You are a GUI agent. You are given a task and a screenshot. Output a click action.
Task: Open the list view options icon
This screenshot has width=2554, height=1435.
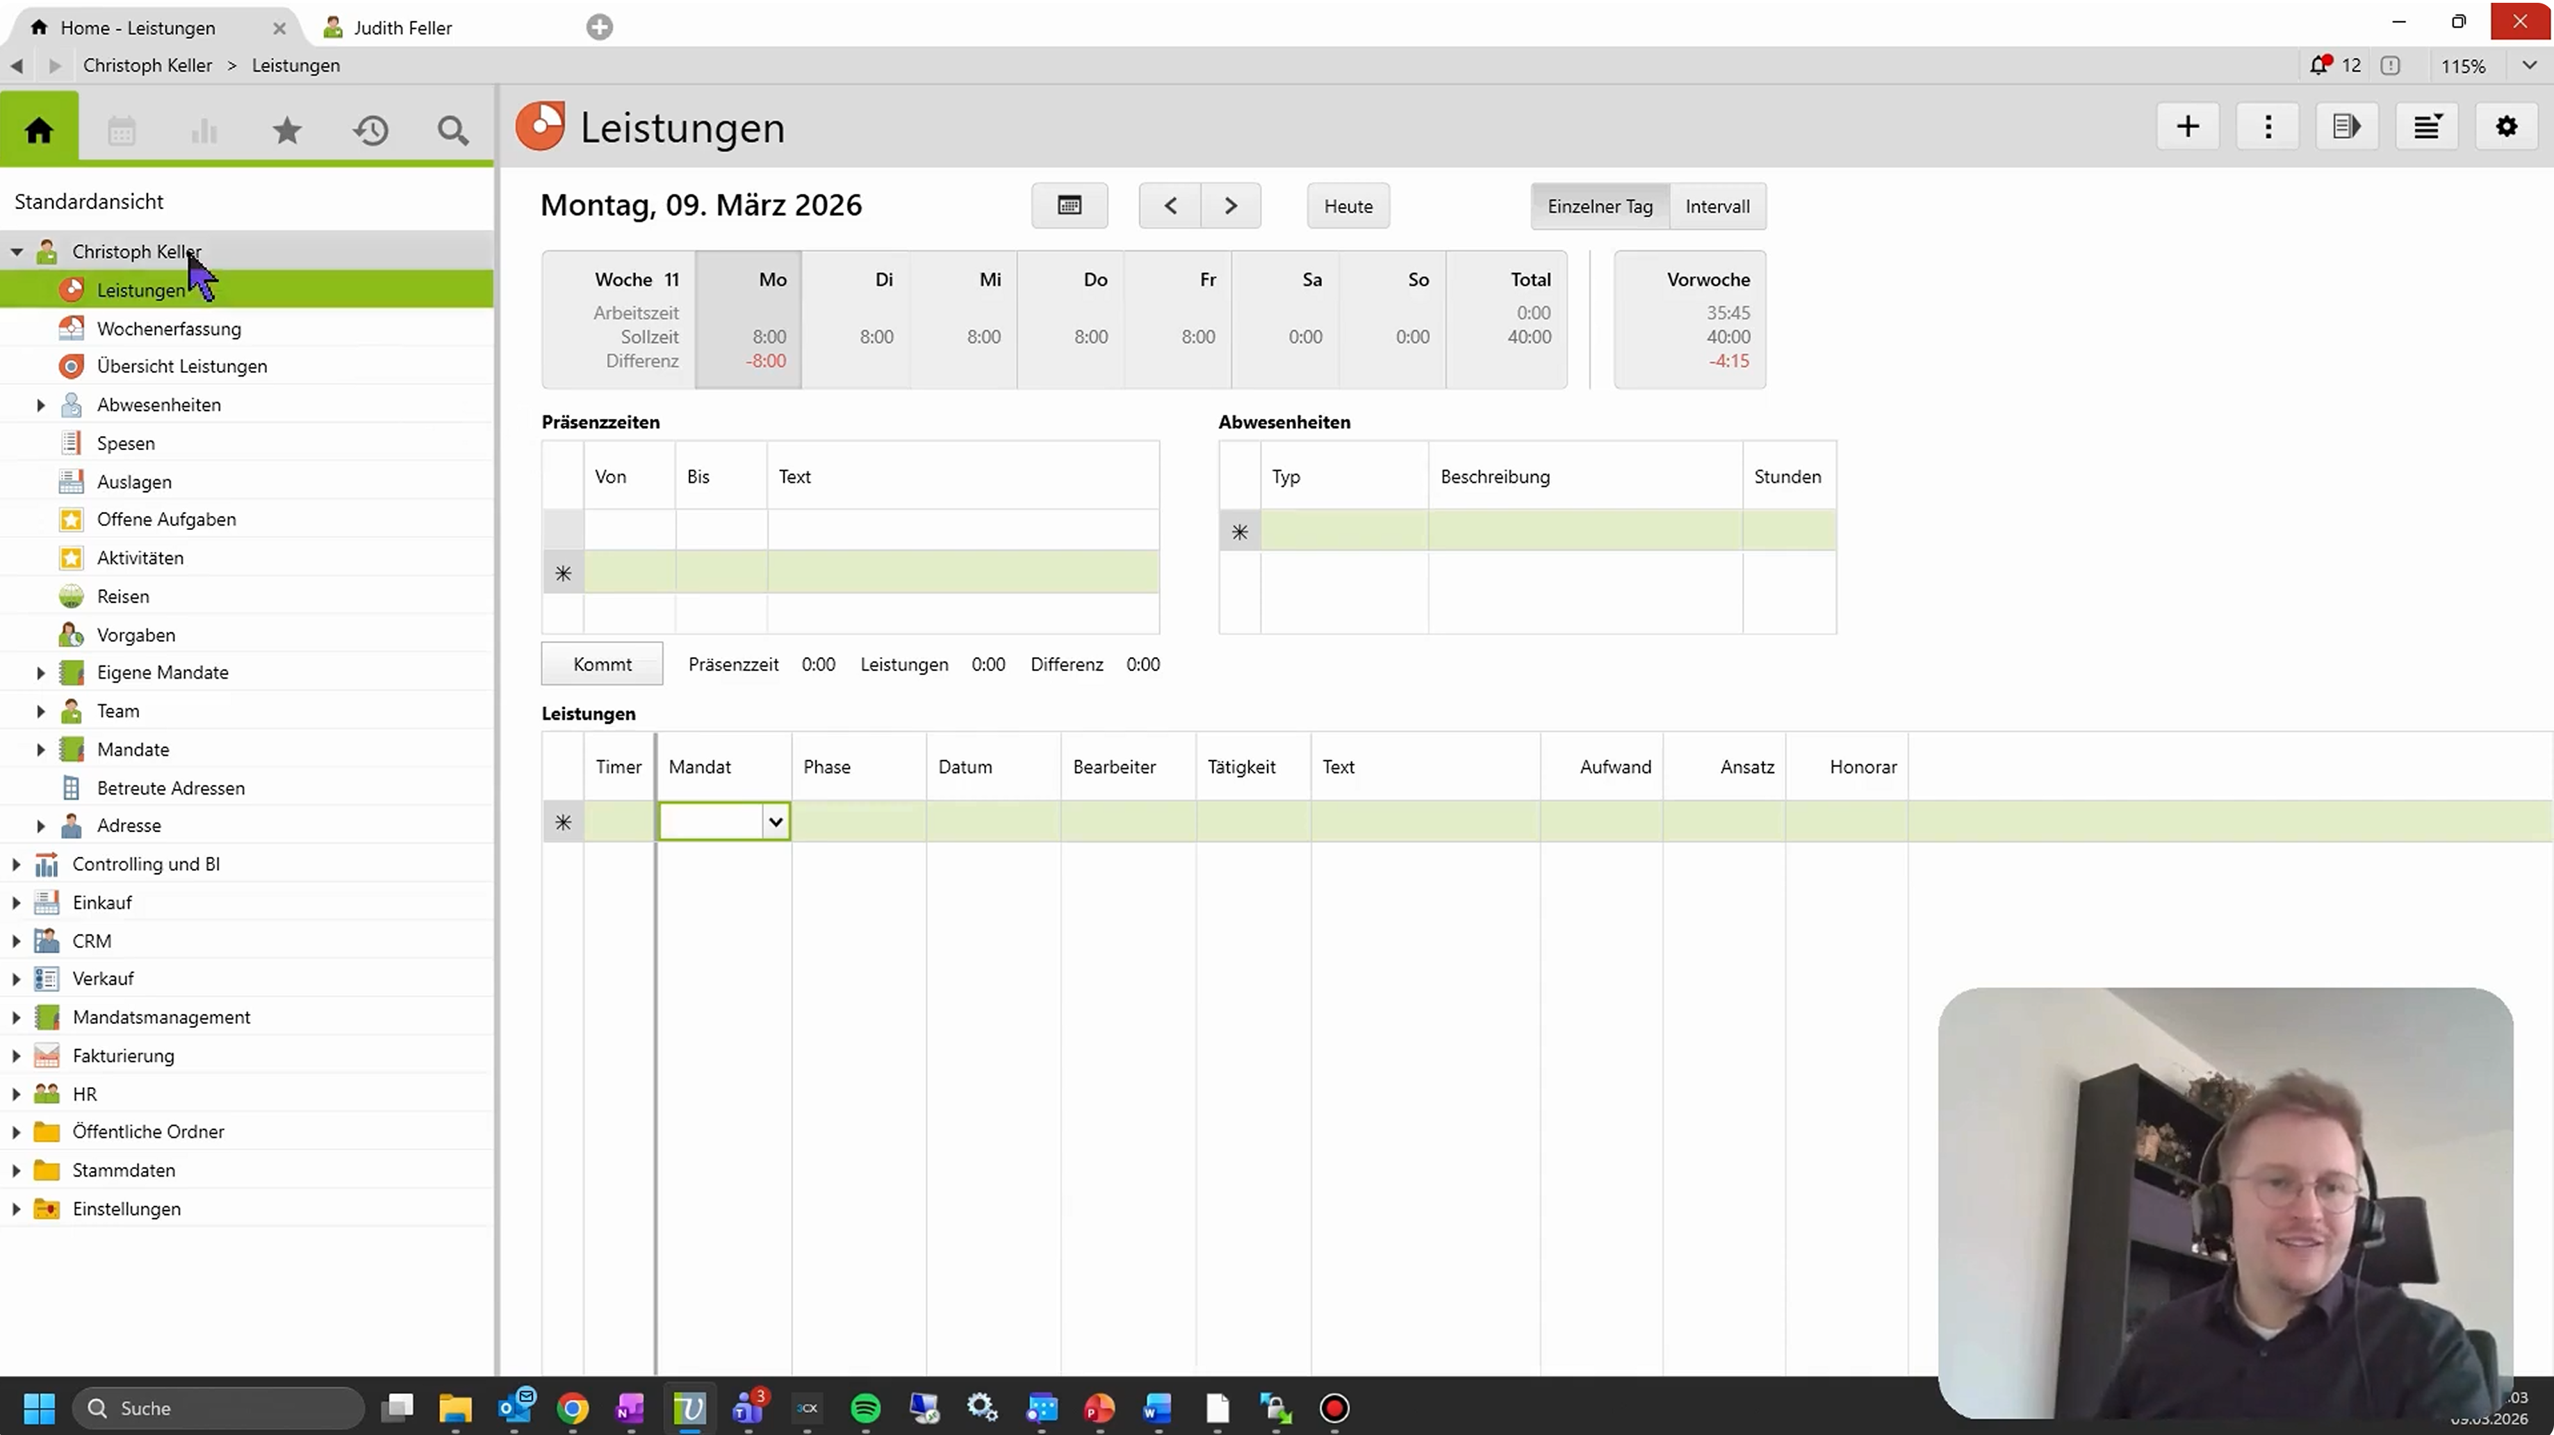2426,126
